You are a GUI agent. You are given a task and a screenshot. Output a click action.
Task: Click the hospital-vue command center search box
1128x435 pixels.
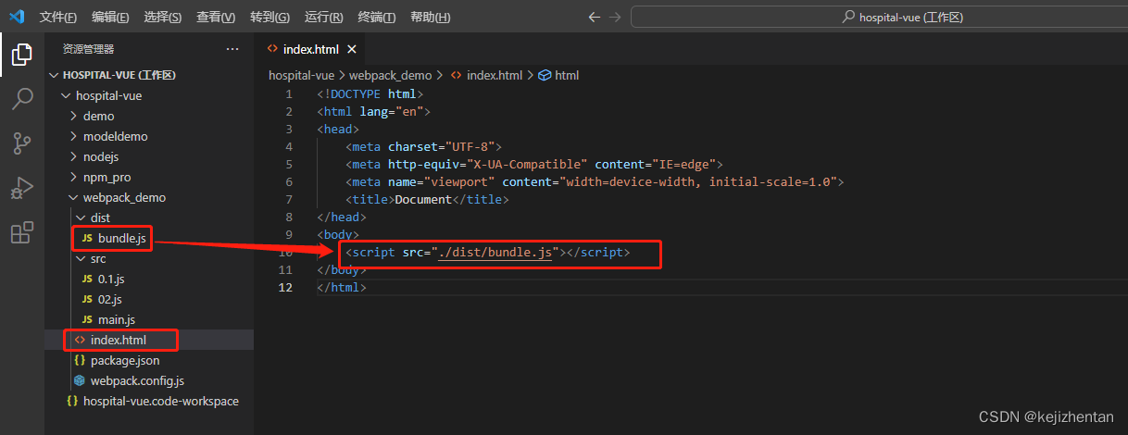[877, 17]
